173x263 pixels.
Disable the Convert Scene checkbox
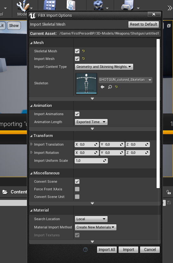coord(77,181)
